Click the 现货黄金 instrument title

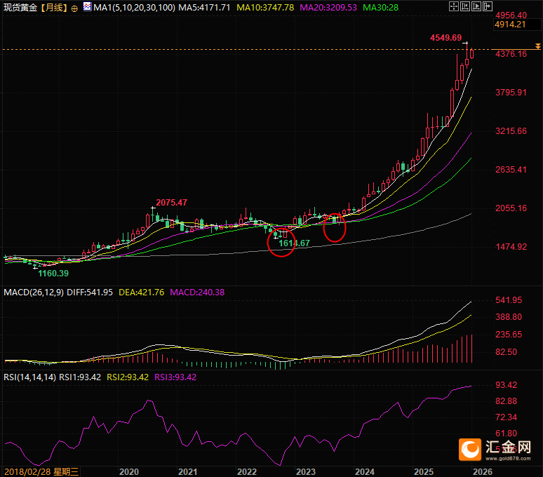coord(20,7)
